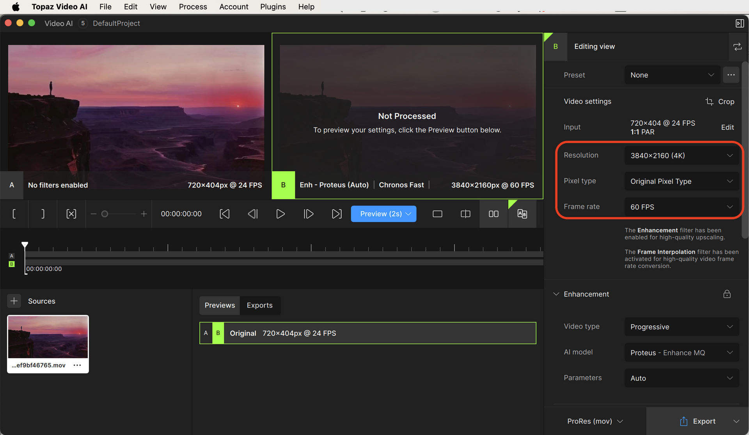Image resolution: width=749 pixels, height=435 pixels.
Task: Open the Plugins menu
Action: pyautogui.click(x=273, y=7)
